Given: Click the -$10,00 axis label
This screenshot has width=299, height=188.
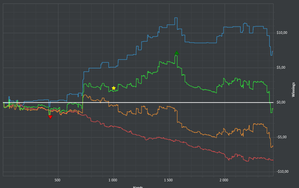Looking at the screenshot, I should point(282,171).
